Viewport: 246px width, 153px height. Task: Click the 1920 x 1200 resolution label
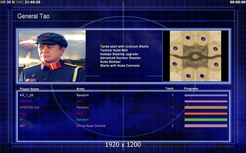pyautogui.click(x=123, y=145)
